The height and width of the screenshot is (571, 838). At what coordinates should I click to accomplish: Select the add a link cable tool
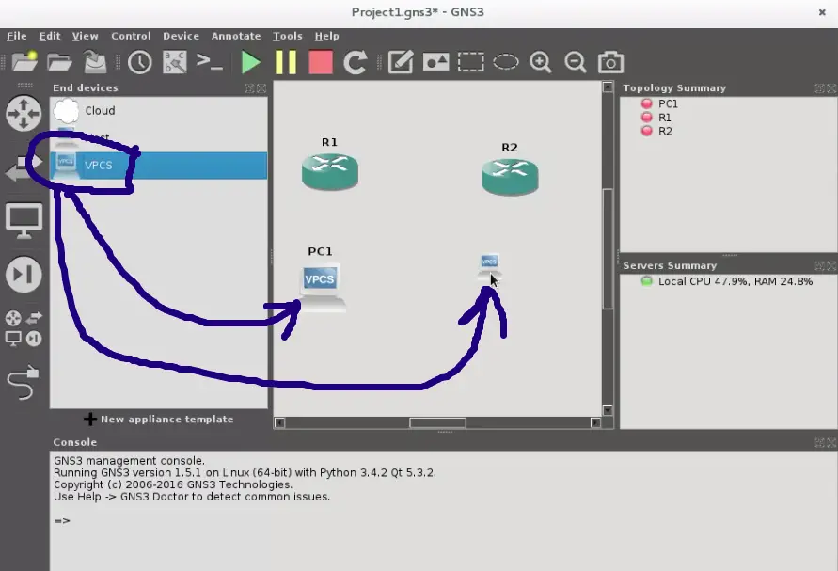(x=24, y=382)
